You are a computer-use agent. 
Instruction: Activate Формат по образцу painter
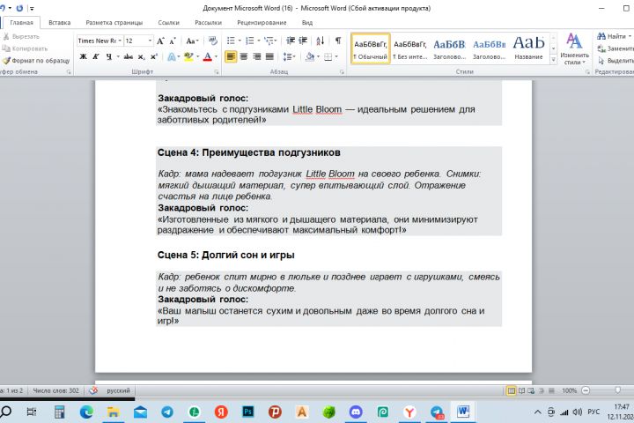pyautogui.click(x=36, y=61)
